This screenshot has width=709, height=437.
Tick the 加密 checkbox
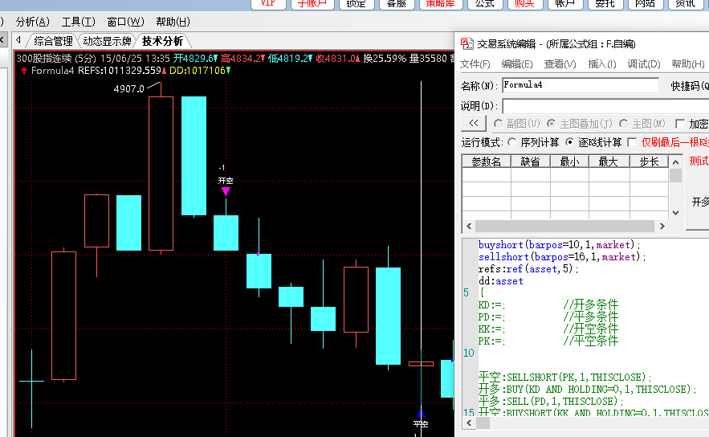tap(681, 124)
